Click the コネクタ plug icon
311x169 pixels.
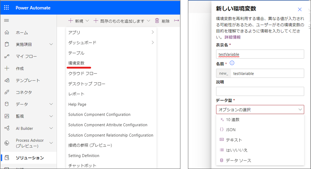tap(7, 92)
